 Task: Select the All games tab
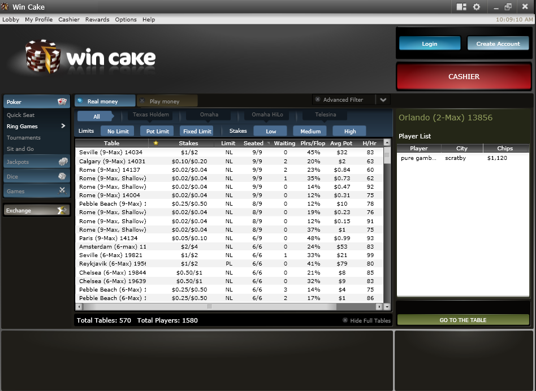[95, 116]
